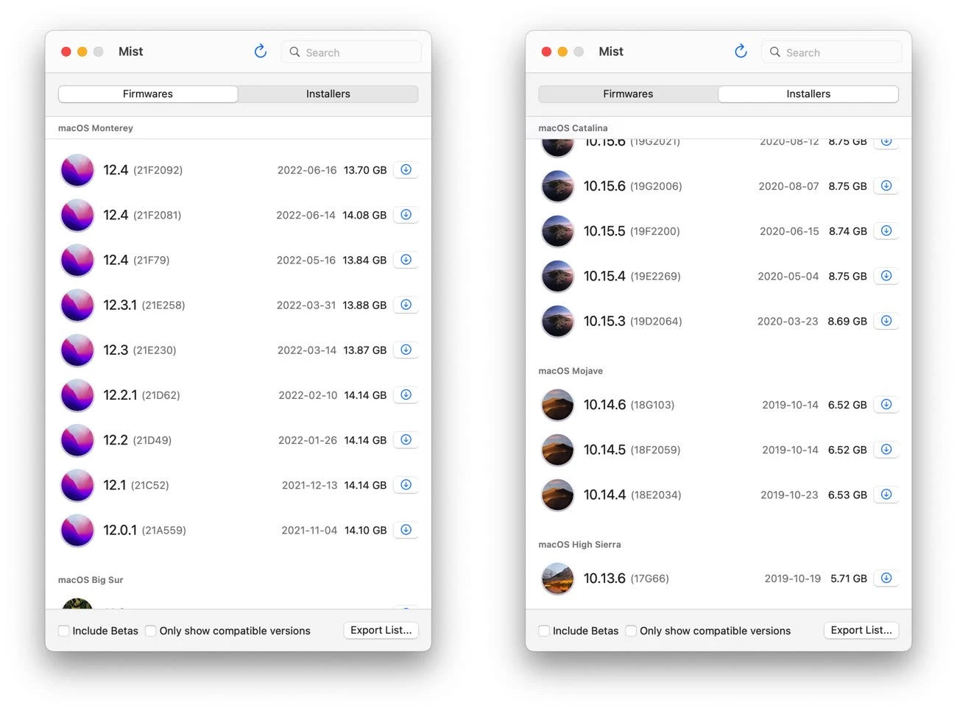Click date 2021-12-13 in firmware list
The image size is (957, 711).
(x=309, y=485)
